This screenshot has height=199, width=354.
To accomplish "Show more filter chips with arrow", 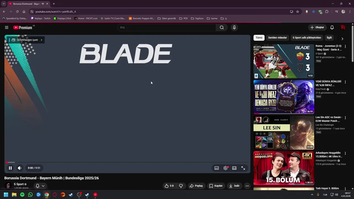I will (x=342, y=39).
